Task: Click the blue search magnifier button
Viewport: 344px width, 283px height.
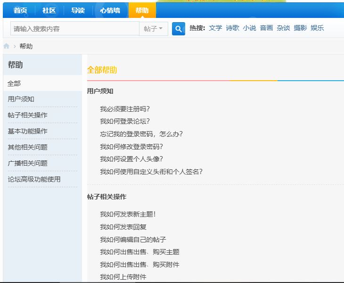Action: click(x=179, y=29)
